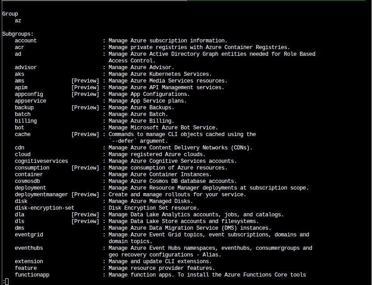Select the 'cognitiveservices' subgroup name

click(x=41, y=161)
